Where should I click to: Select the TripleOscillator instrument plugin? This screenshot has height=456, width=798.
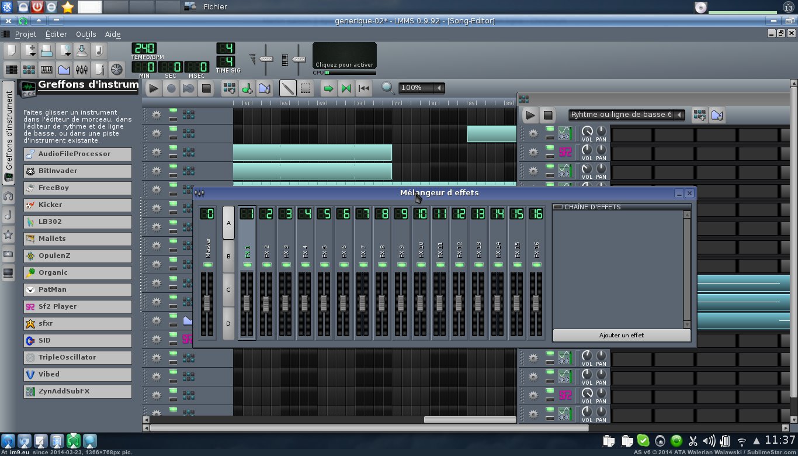[x=77, y=357]
